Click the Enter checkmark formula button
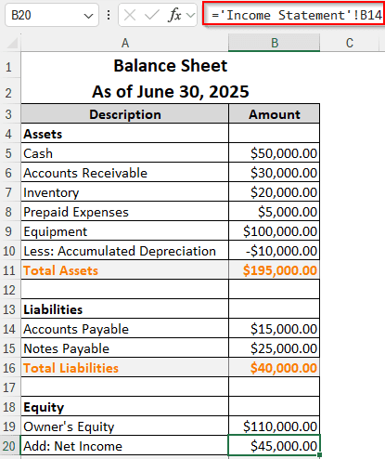Screen dimensions: 385x459 coord(152,15)
